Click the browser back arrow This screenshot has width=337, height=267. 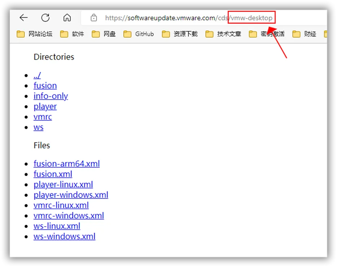[23, 18]
